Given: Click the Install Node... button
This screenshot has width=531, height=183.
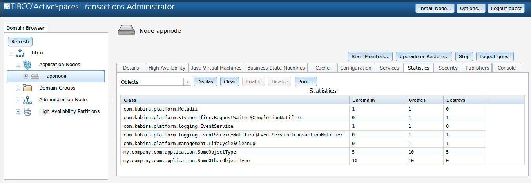Looking at the screenshot, I should tap(435, 8).
